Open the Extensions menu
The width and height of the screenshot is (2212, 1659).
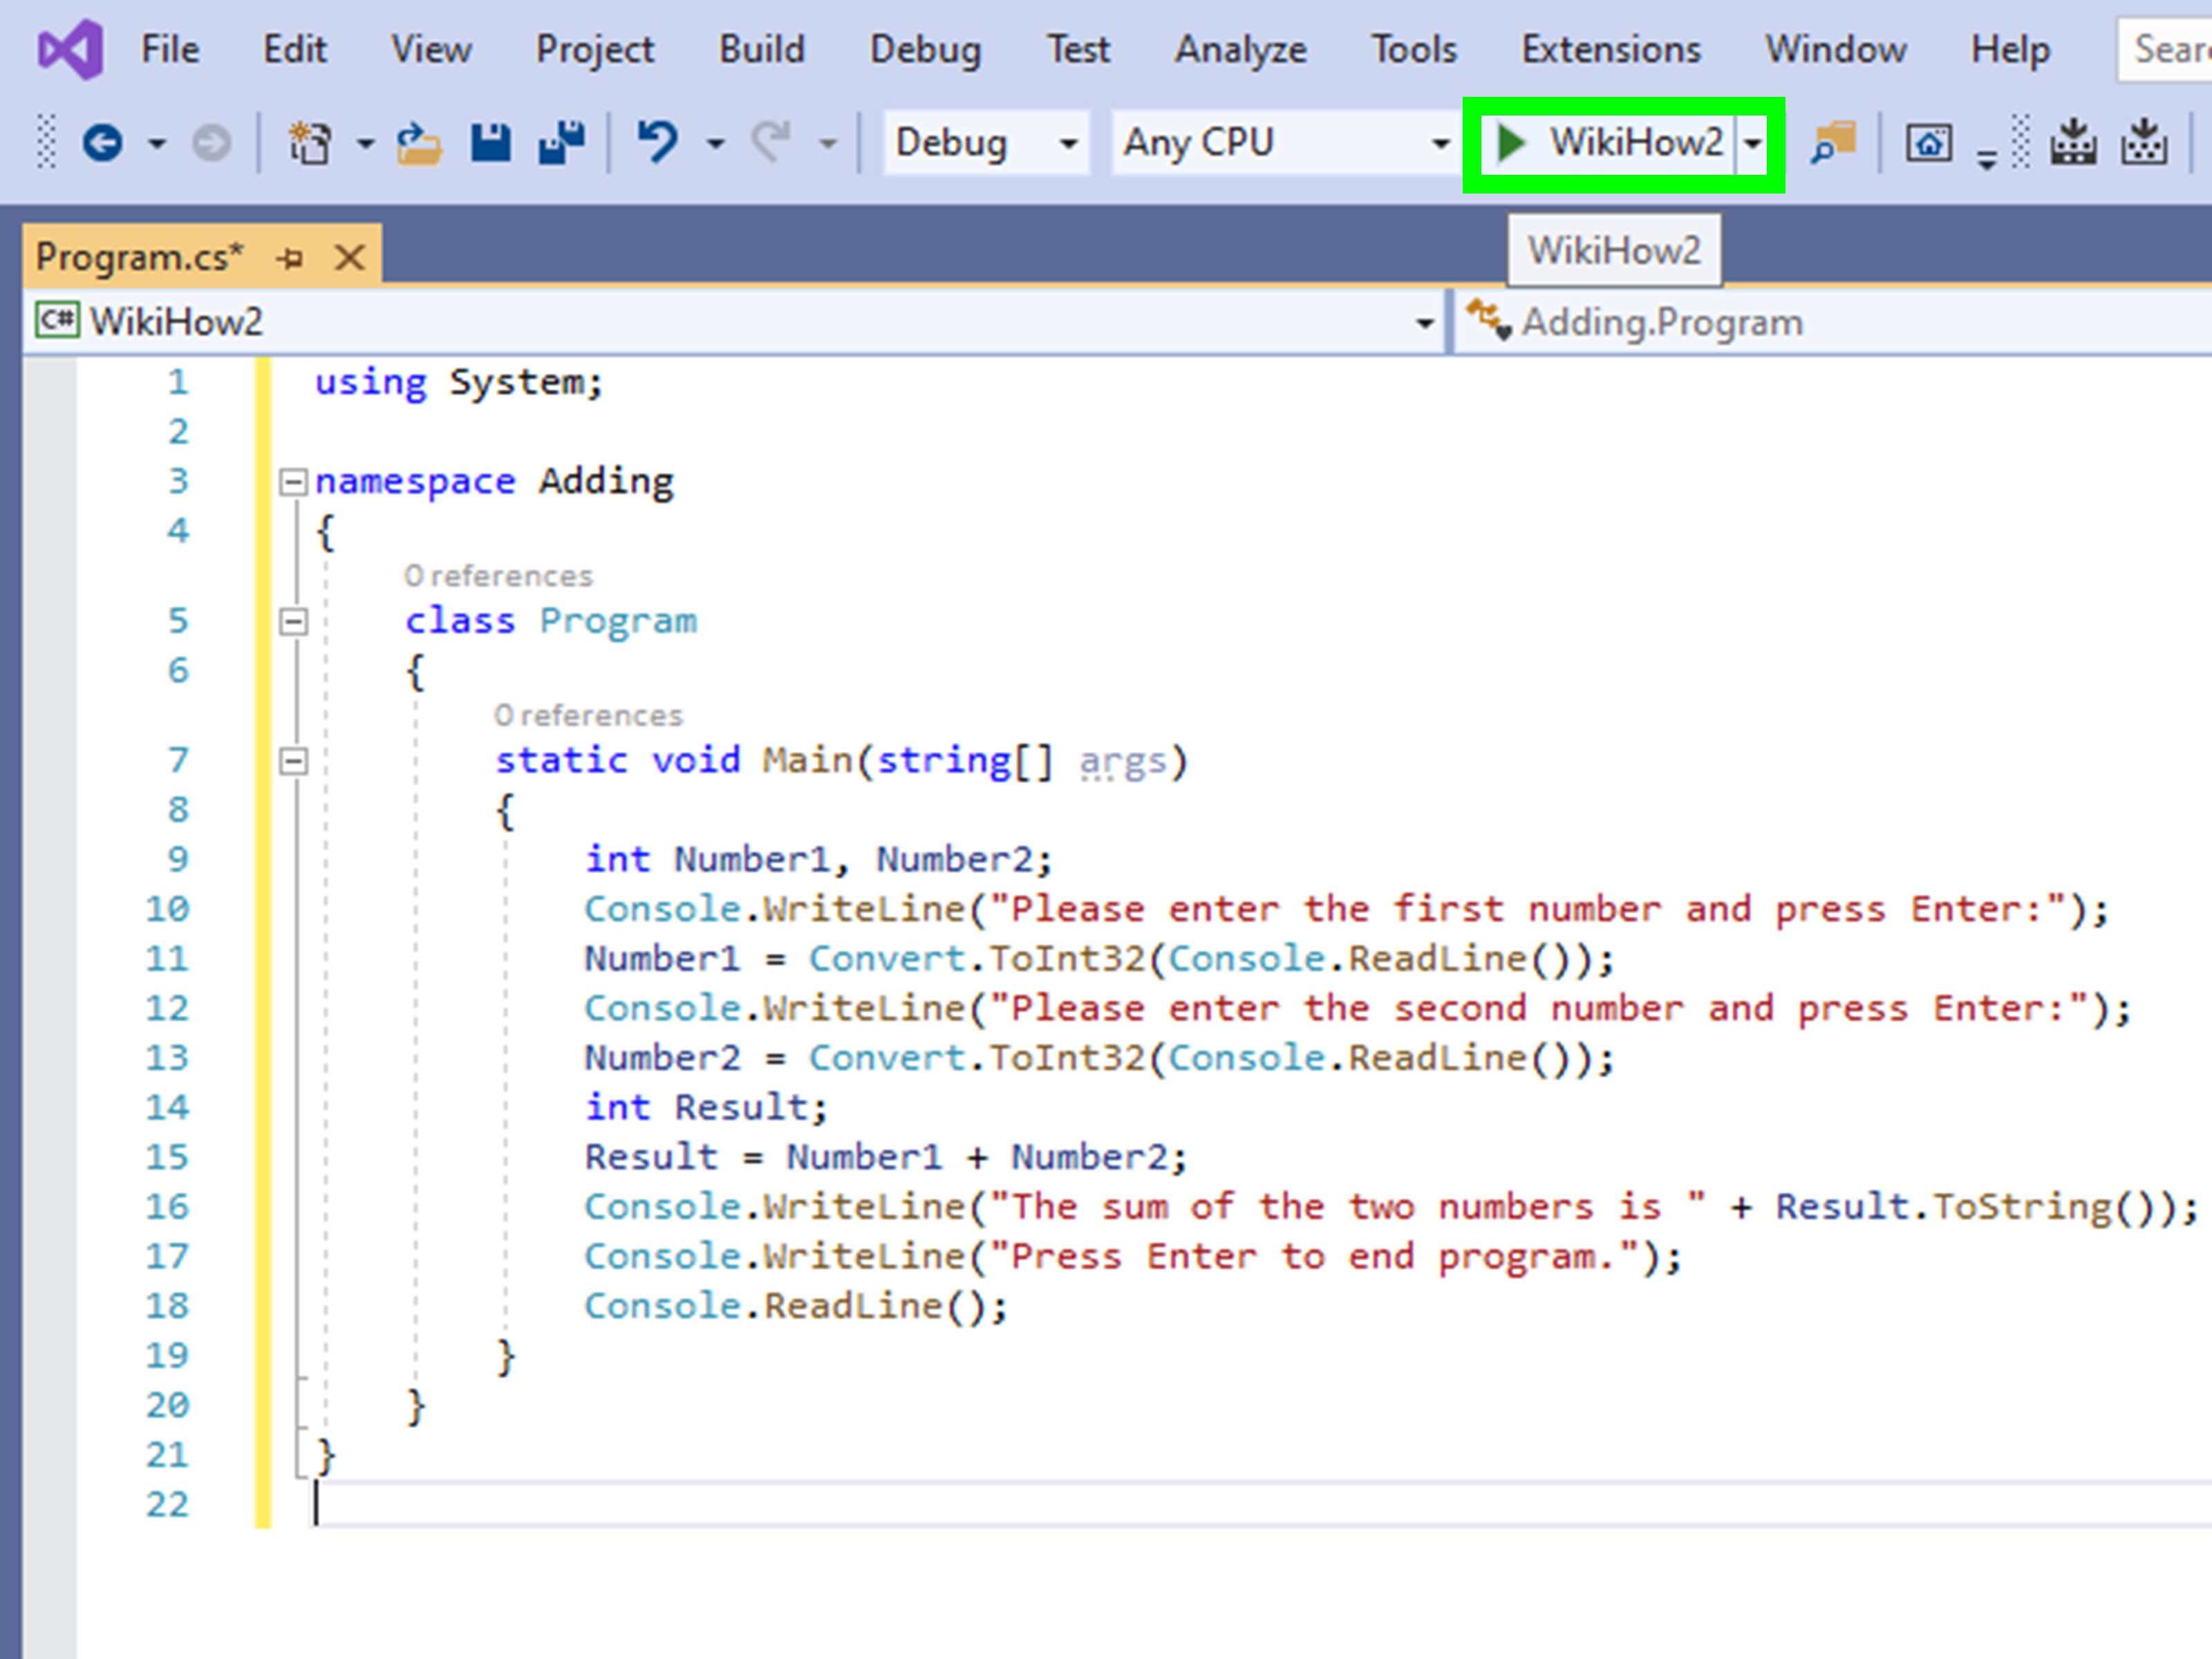1611,49
